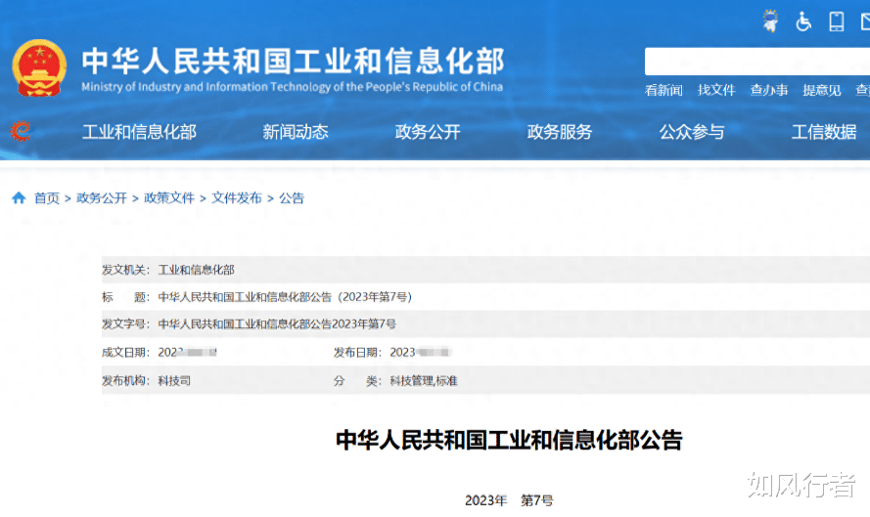Open the 工业和信息化部 menu
Image resolution: width=870 pixels, height=517 pixels.
pos(139,132)
